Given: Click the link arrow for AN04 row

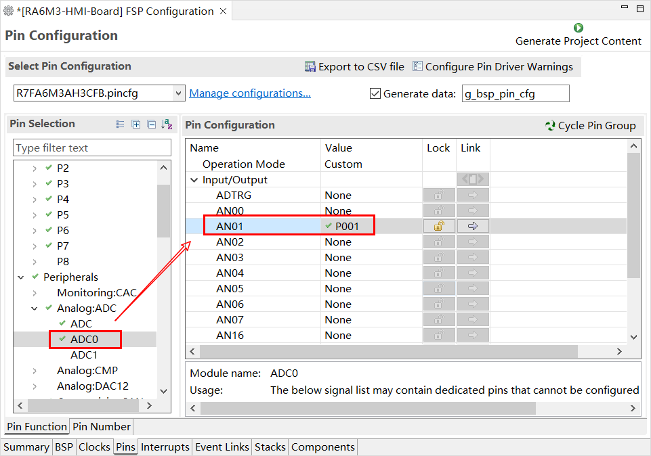Looking at the screenshot, I should (473, 273).
